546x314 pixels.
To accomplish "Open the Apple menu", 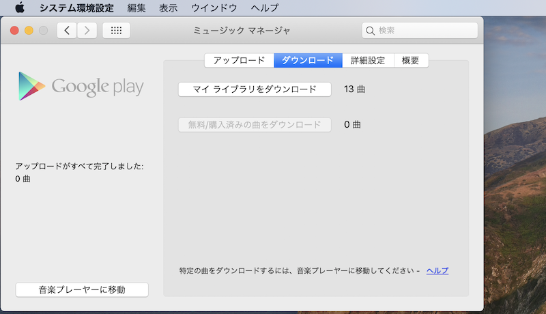I will click(x=19, y=8).
